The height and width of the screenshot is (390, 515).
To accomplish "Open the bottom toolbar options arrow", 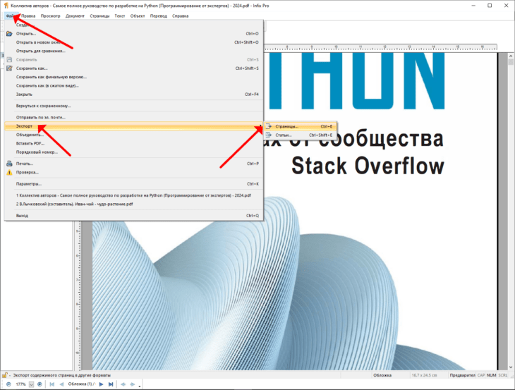I will [140, 386].
